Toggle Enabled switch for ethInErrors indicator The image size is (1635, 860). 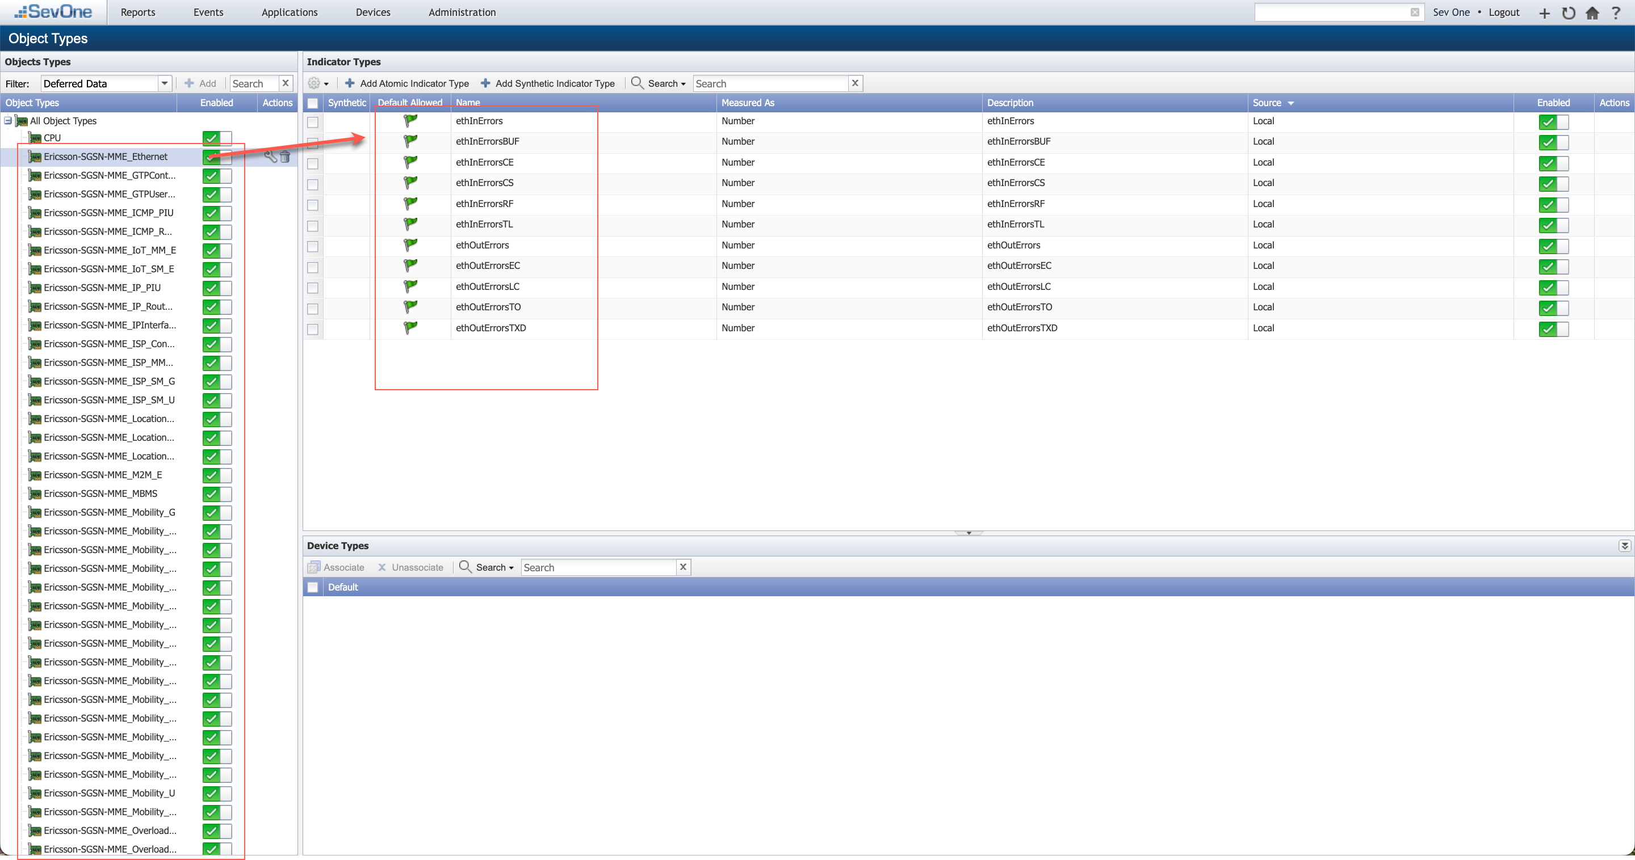1553,122
